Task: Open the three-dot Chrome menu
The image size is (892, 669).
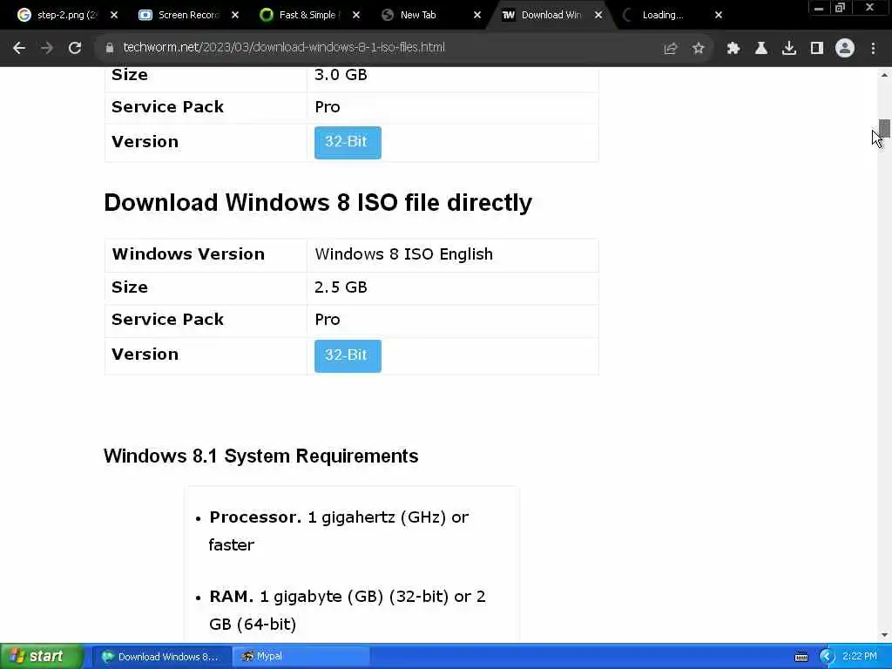Action: click(873, 49)
